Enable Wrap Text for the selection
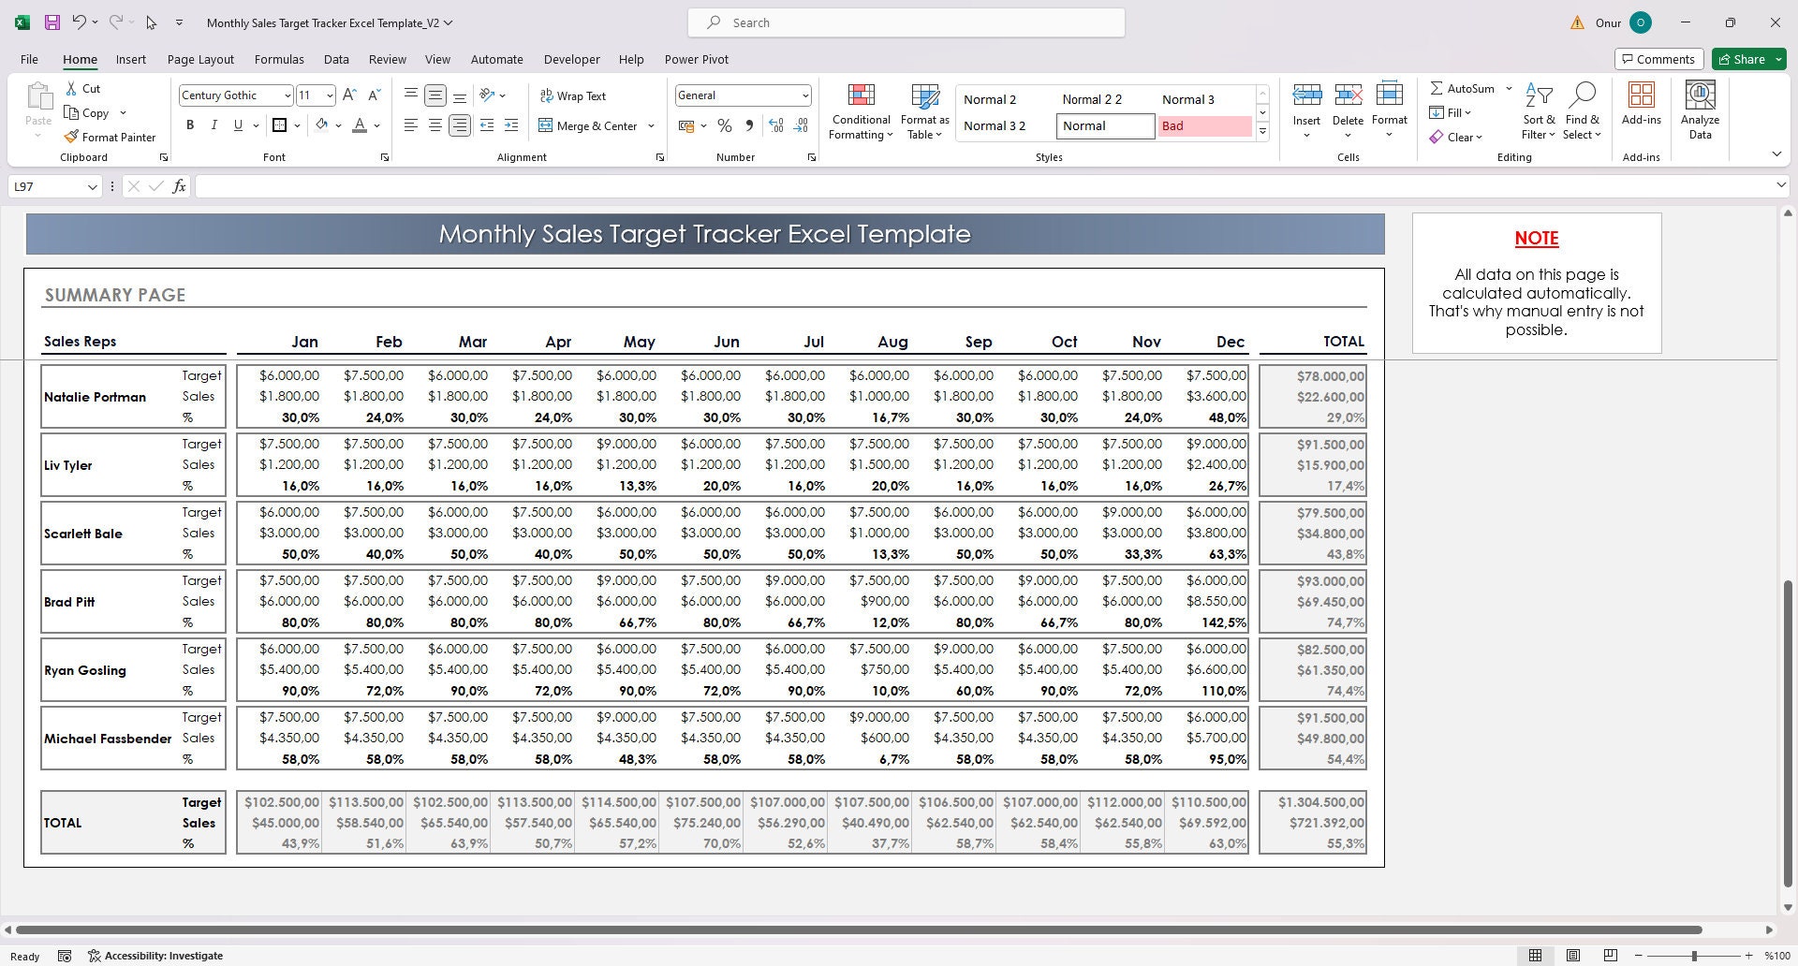The image size is (1798, 966). point(573,95)
